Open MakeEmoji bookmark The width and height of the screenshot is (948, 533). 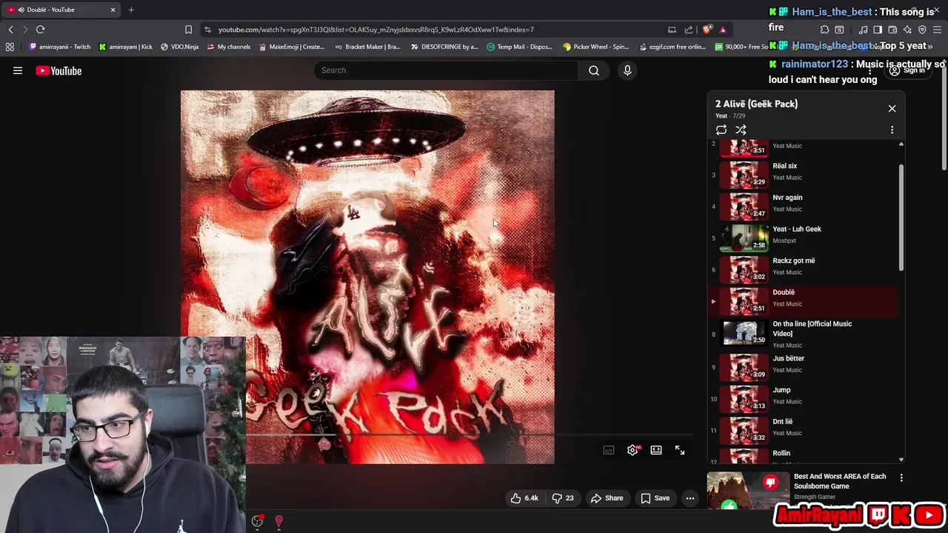tap(291, 47)
